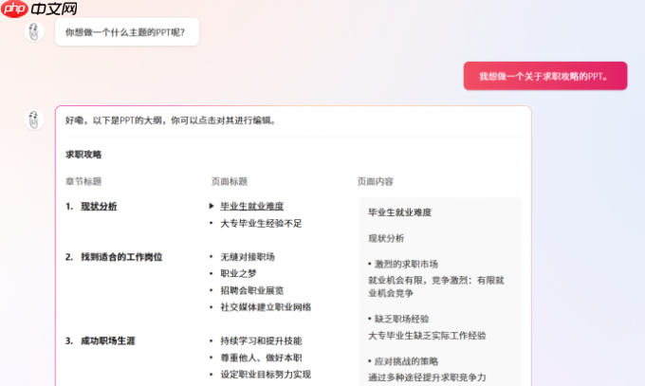The width and height of the screenshot is (645, 386).
Task: Click page title 社交媒体建立职业网络
Action: pos(266,307)
